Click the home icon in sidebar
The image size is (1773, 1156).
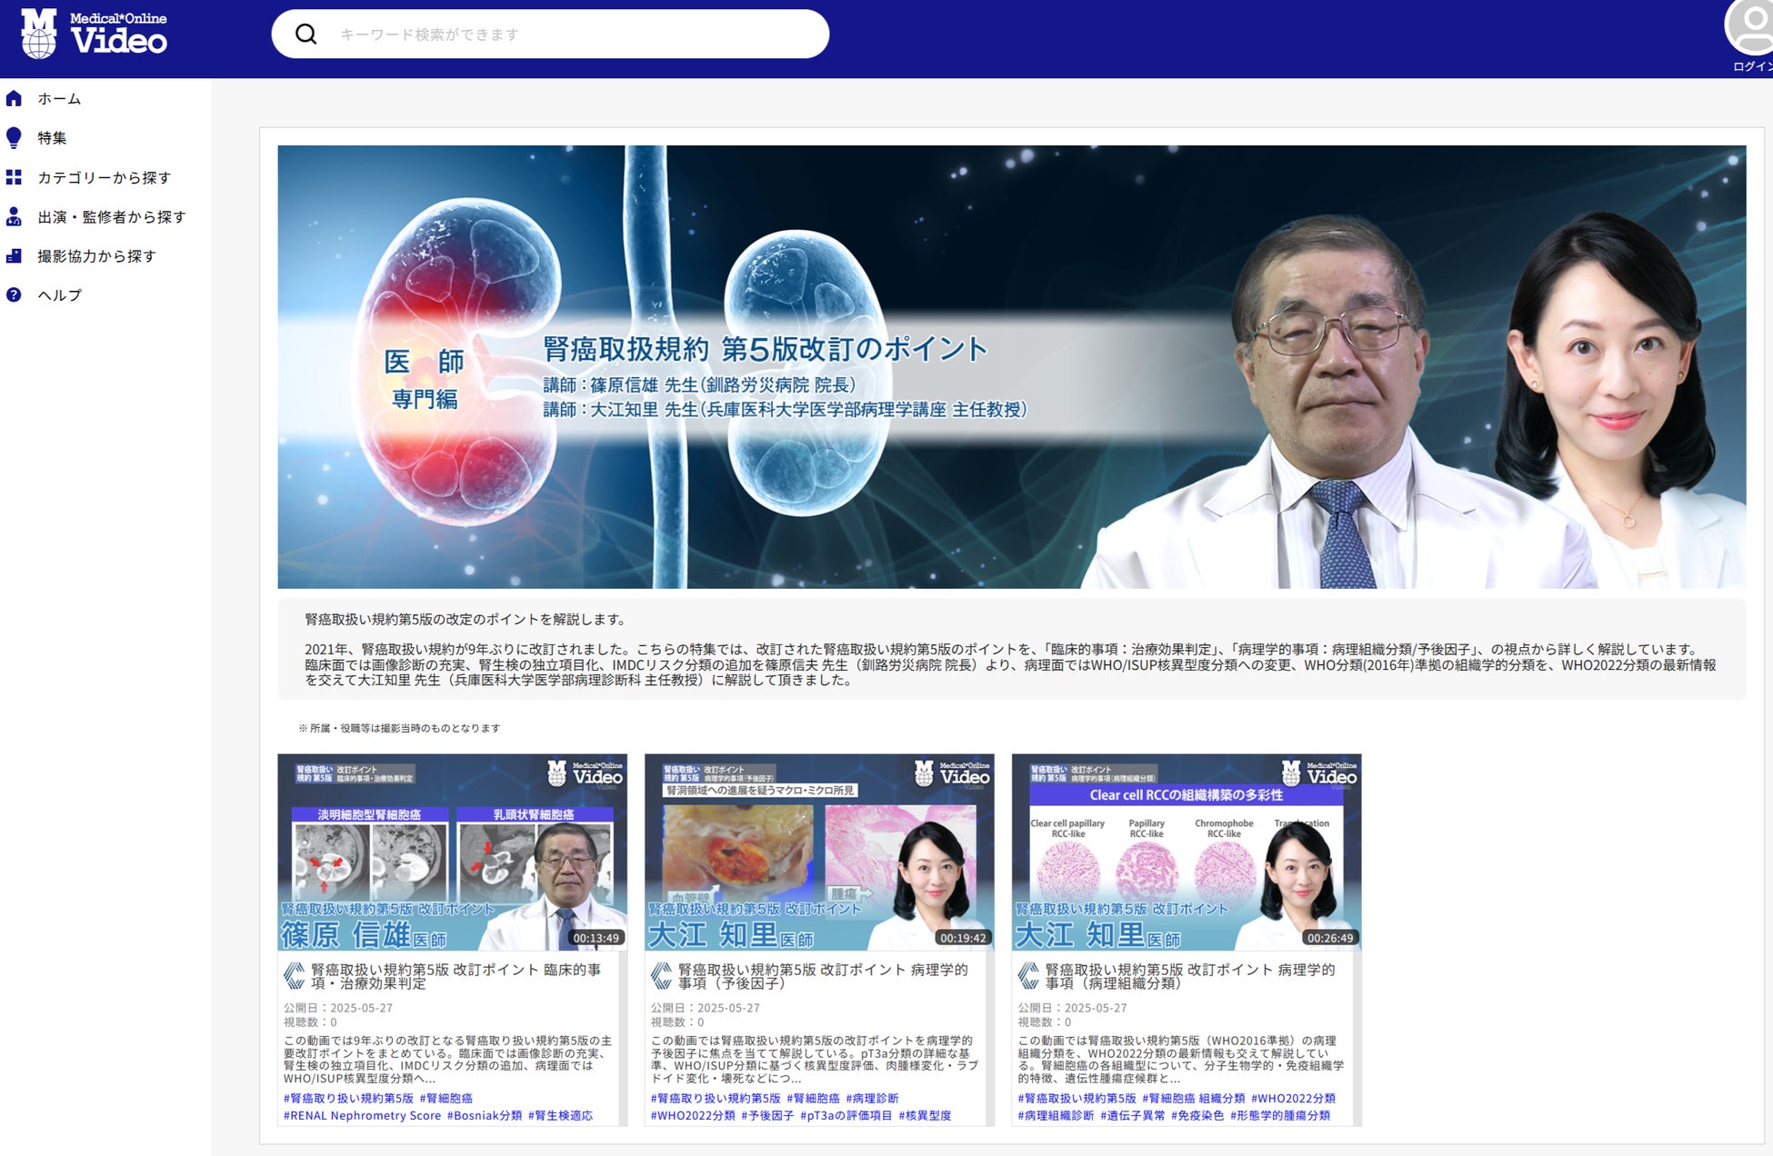(x=14, y=98)
